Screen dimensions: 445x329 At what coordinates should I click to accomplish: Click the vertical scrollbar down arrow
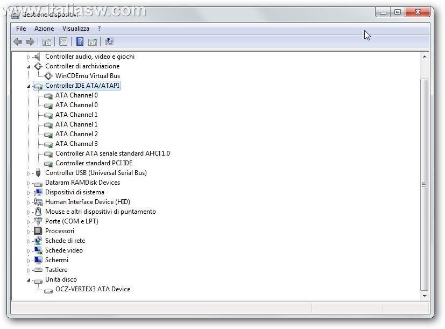click(x=424, y=296)
